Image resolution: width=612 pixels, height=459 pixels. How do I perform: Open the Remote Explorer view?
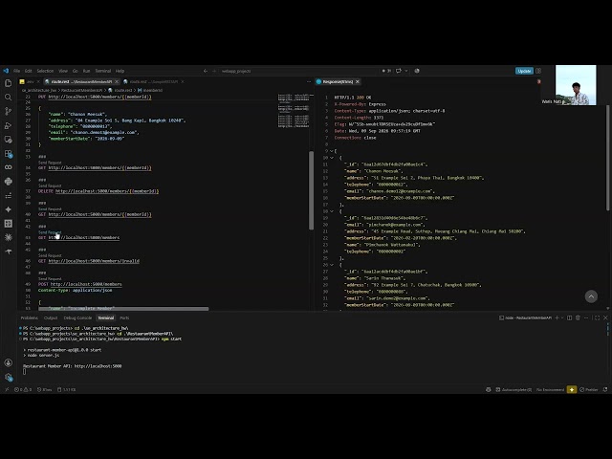pos(9,140)
